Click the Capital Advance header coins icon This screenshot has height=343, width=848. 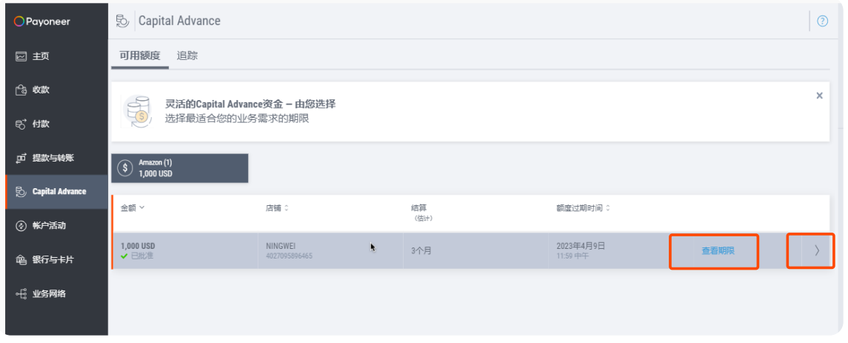[122, 21]
